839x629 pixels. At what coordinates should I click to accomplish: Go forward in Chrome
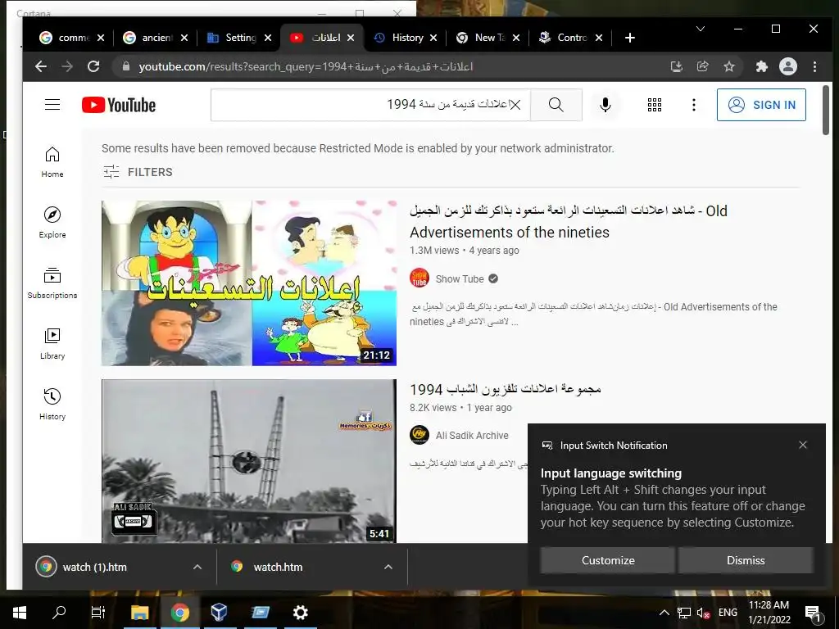(67, 66)
